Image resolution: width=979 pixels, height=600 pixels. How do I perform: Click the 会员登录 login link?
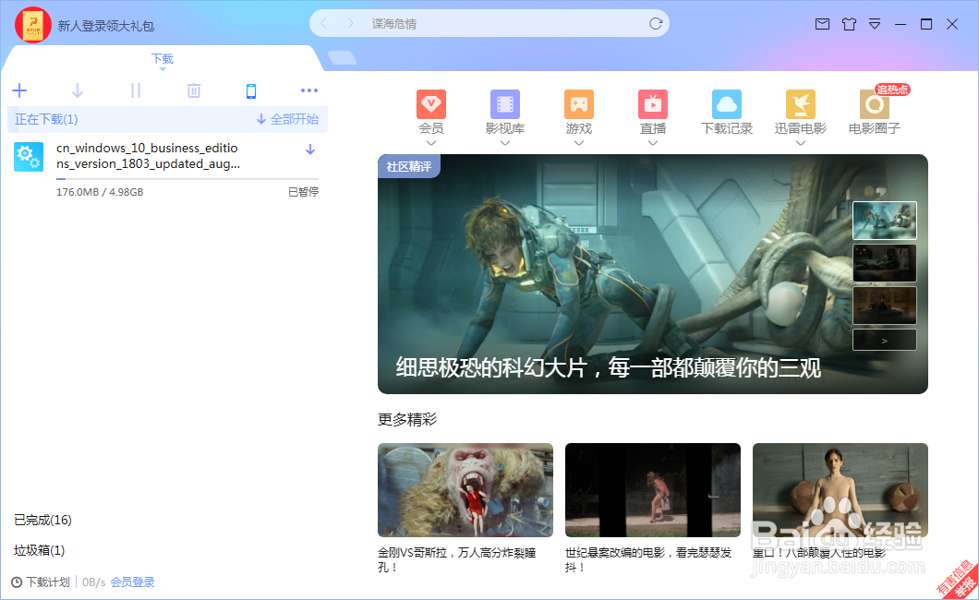click(x=132, y=582)
